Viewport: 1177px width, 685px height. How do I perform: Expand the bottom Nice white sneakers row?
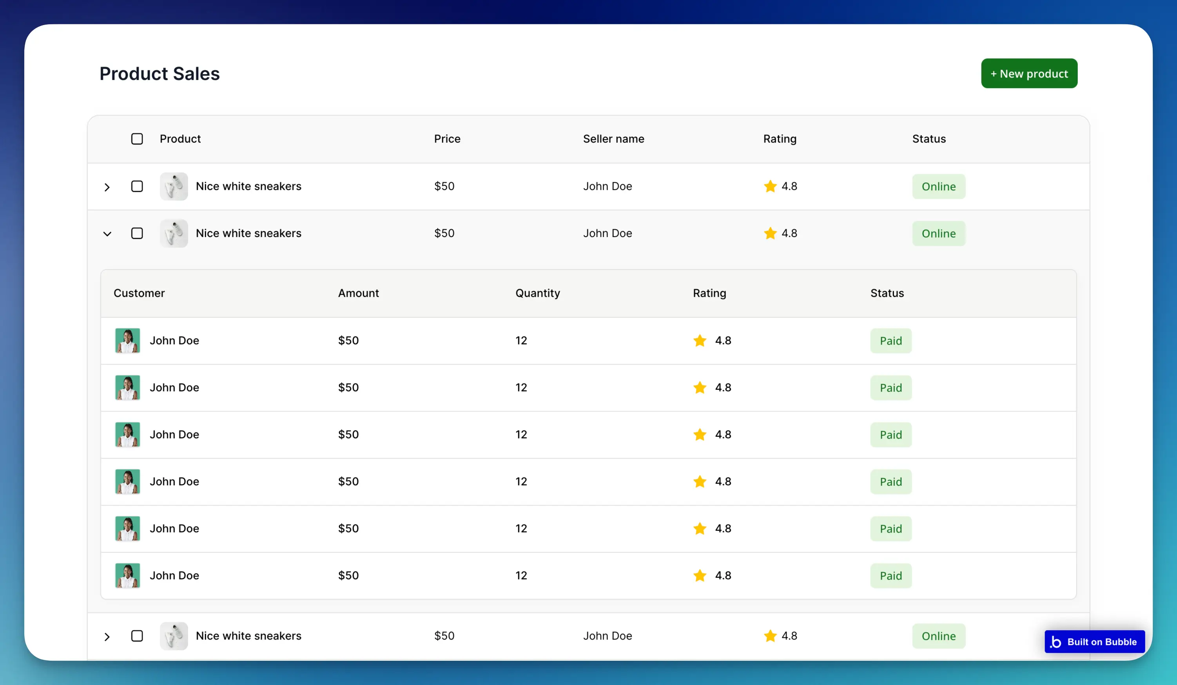[107, 636]
